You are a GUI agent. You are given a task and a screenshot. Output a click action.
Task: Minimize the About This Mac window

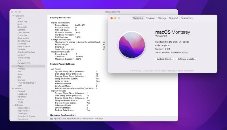[115, 18]
